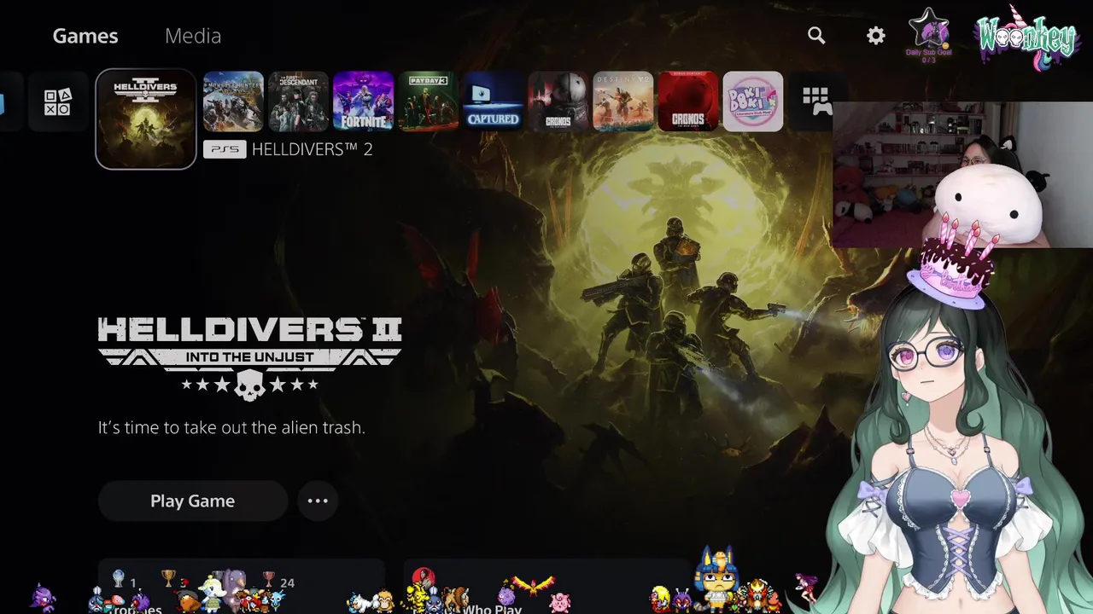Switch to the Media tab
Image resolution: width=1093 pixels, height=614 pixels.
(x=193, y=36)
